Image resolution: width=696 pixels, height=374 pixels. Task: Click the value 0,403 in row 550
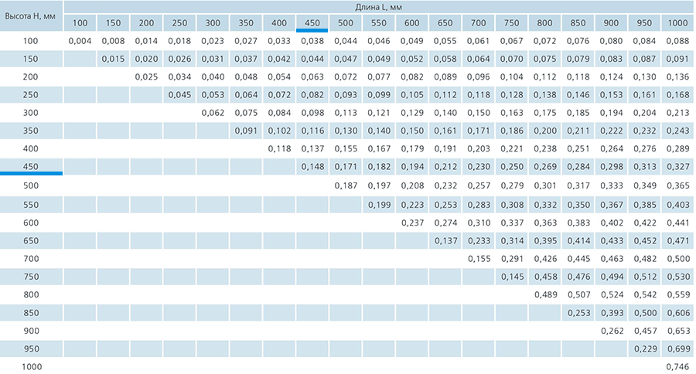click(x=677, y=205)
